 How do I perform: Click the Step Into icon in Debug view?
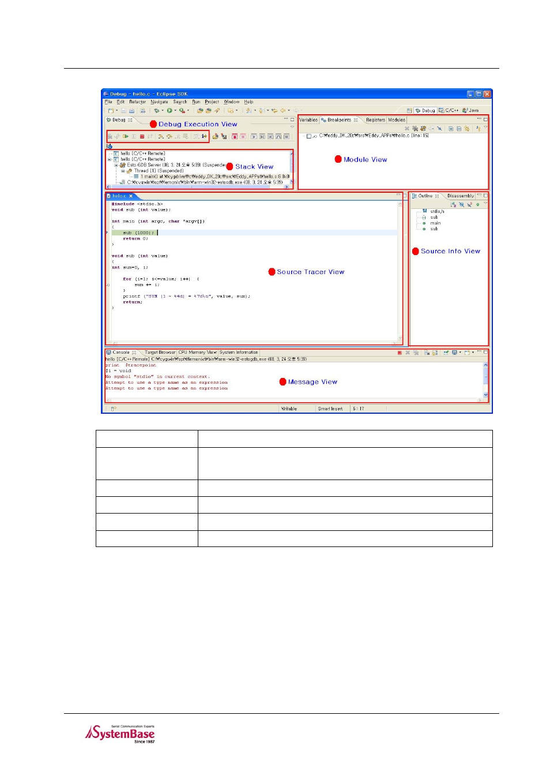[161, 136]
